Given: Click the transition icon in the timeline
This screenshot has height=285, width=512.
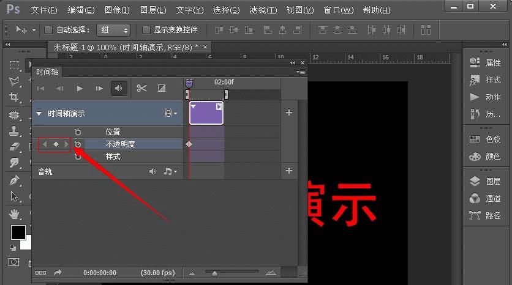Looking at the screenshot, I should (162, 88).
